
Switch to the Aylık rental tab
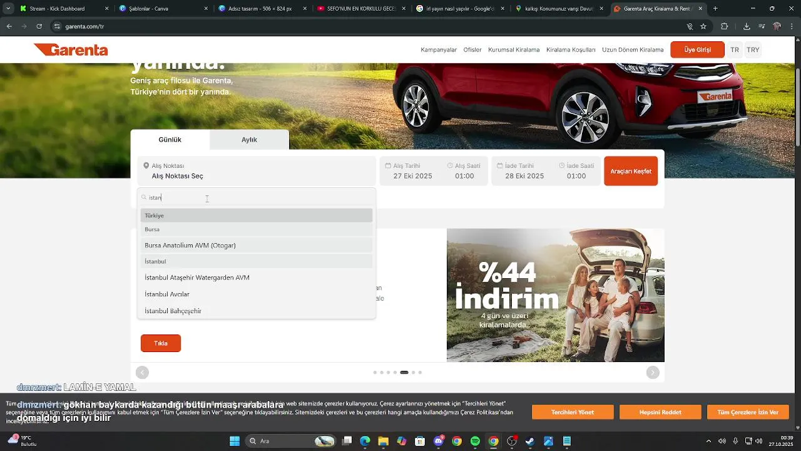click(249, 140)
